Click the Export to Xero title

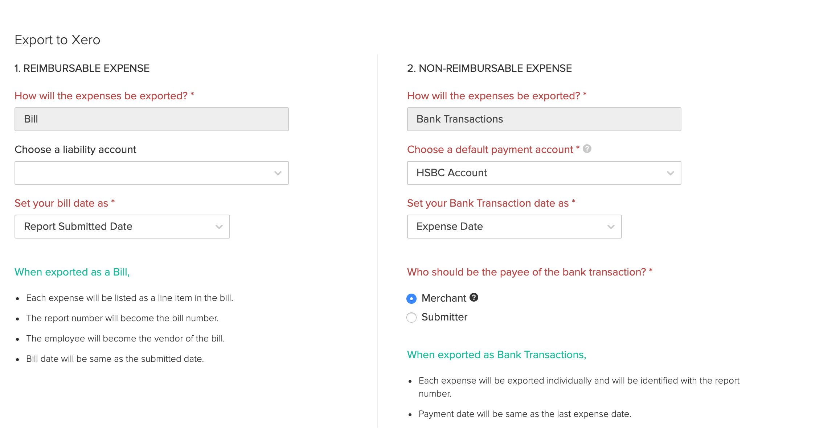(x=57, y=40)
